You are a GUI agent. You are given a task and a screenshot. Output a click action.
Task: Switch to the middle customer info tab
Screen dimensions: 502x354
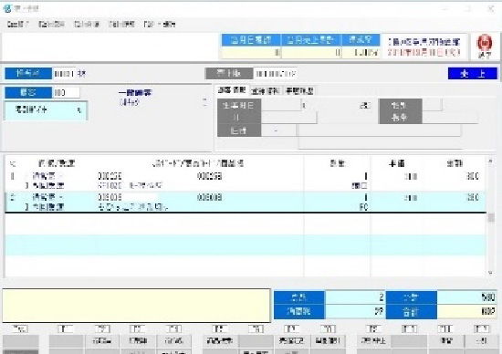(266, 91)
